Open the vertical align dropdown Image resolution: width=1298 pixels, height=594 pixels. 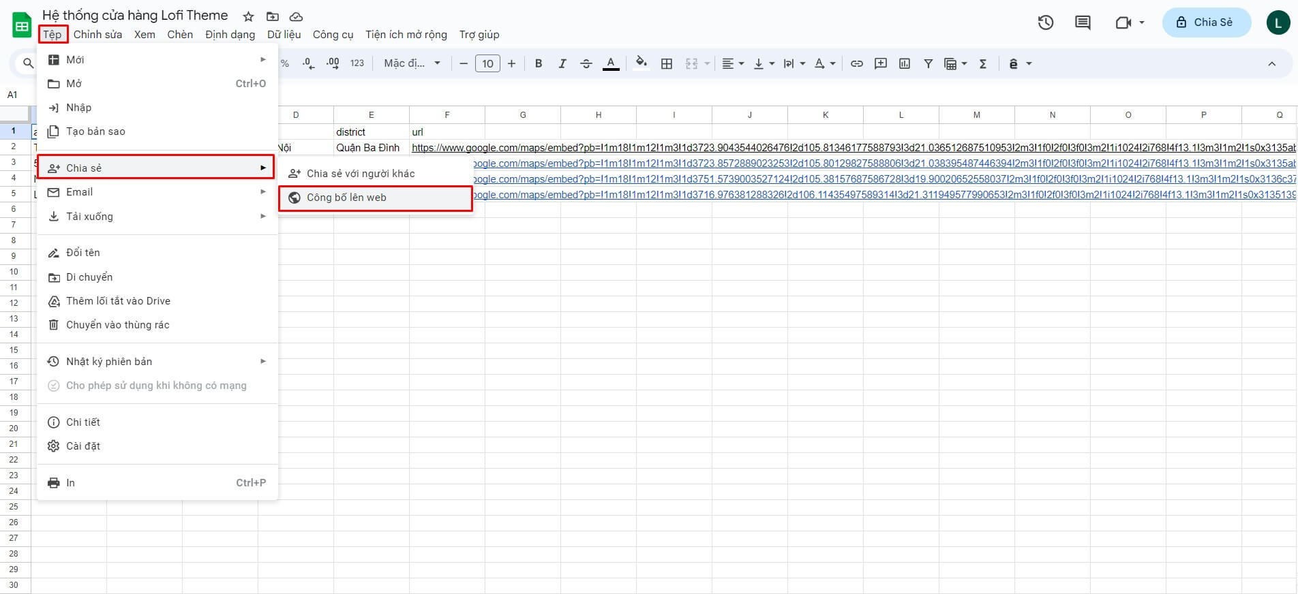764,63
